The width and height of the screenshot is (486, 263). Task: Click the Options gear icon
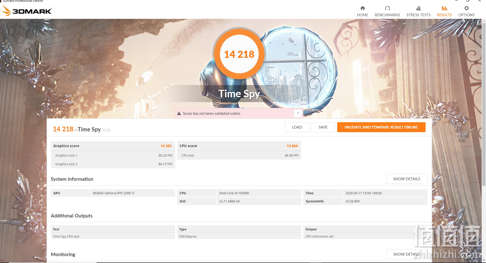point(466,8)
